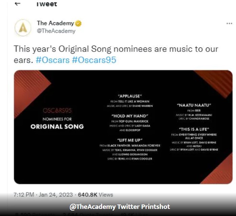Click the "APPLAUSE" nominee text in the image
236x216 pixels.
pos(130,96)
